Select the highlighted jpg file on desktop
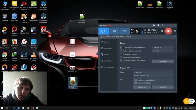196x110 pixels. click(x=73, y=83)
